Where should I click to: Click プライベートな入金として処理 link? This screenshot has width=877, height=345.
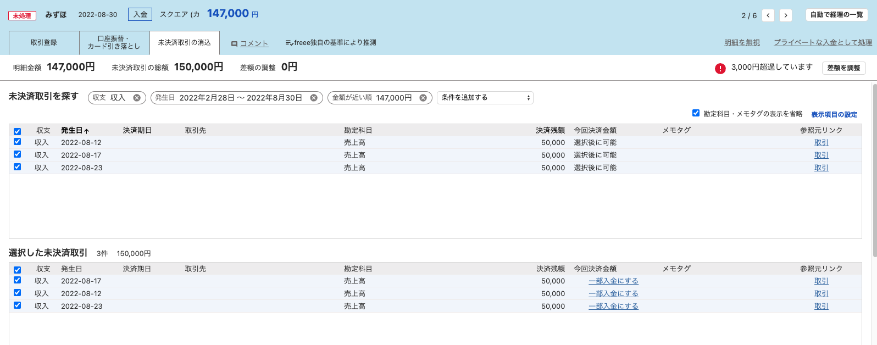(823, 42)
